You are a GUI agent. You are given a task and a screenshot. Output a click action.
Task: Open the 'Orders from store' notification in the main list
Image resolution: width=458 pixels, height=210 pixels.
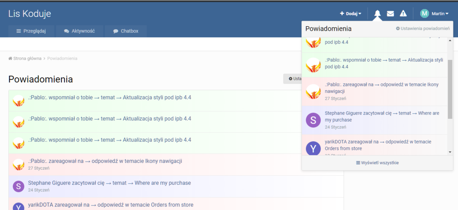[x=111, y=205]
